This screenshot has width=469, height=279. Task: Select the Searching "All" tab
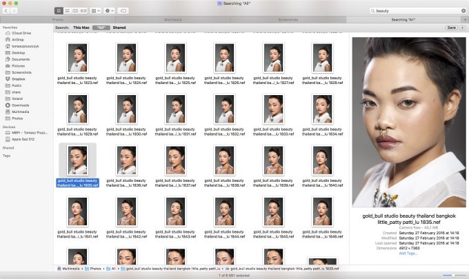pyautogui.click(x=403, y=20)
